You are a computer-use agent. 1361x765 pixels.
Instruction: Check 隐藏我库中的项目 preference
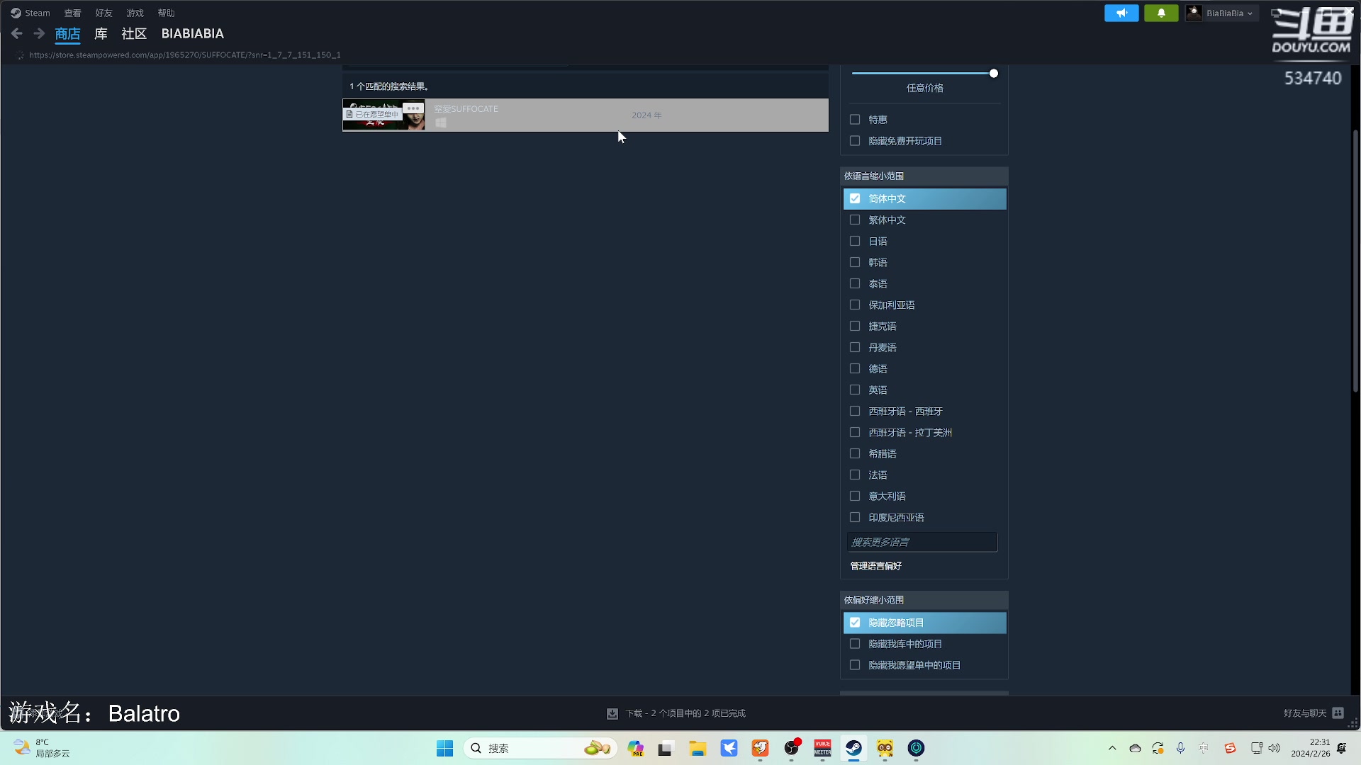click(855, 644)
